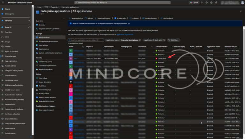The height and width of the screenshot is (139, 245).
Task: Open Consent and permissions
Action: click(x=48, y=66)
